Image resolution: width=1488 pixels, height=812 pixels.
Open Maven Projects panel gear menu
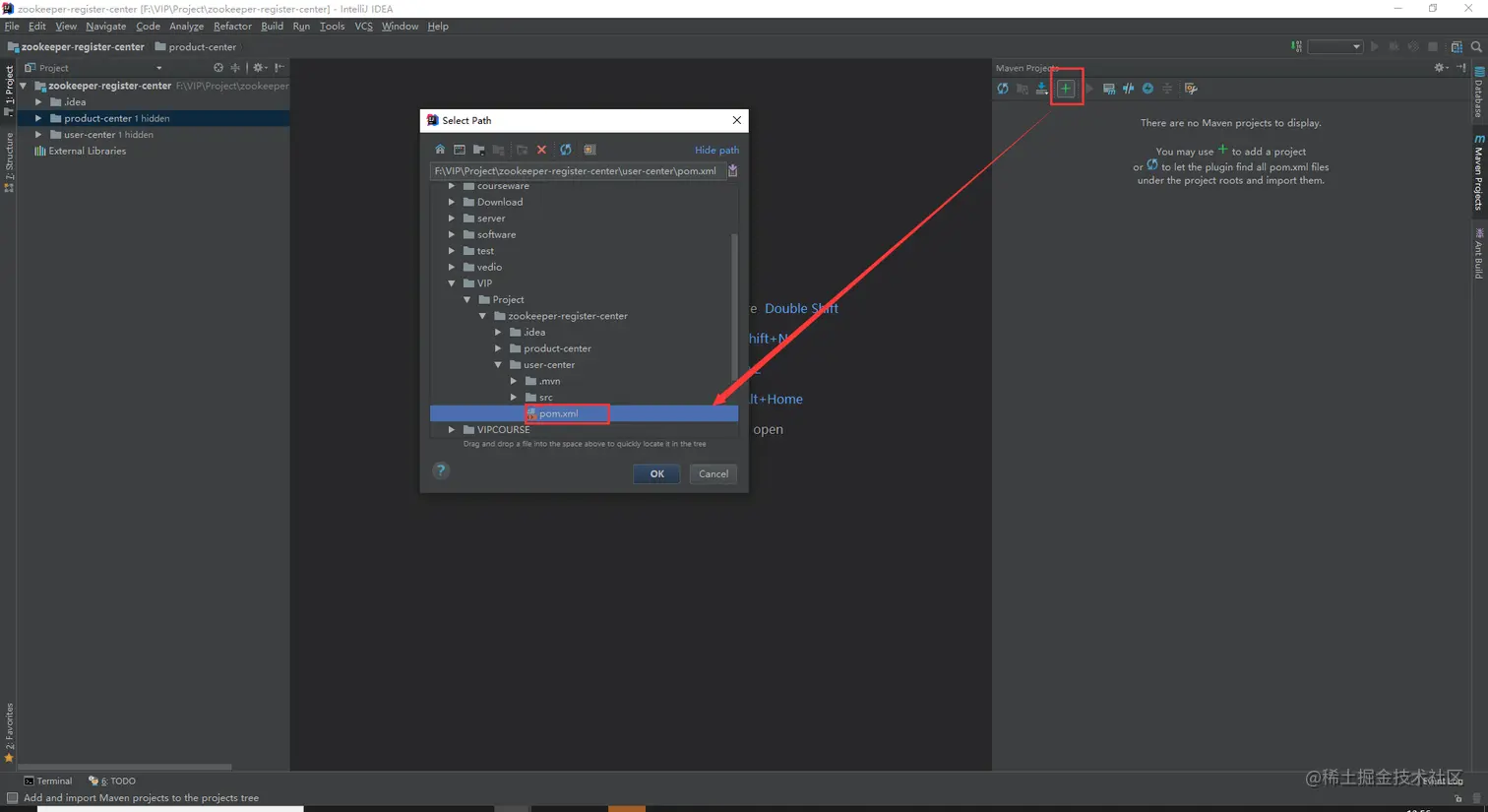(x=1441, y=68)
